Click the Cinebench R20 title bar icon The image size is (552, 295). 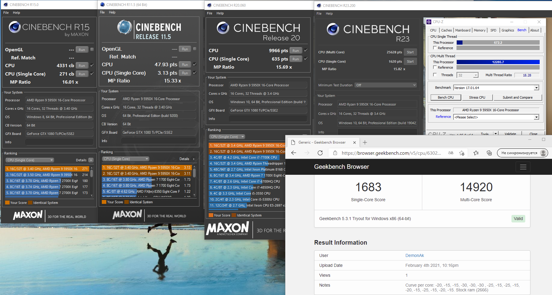(209, 5)
